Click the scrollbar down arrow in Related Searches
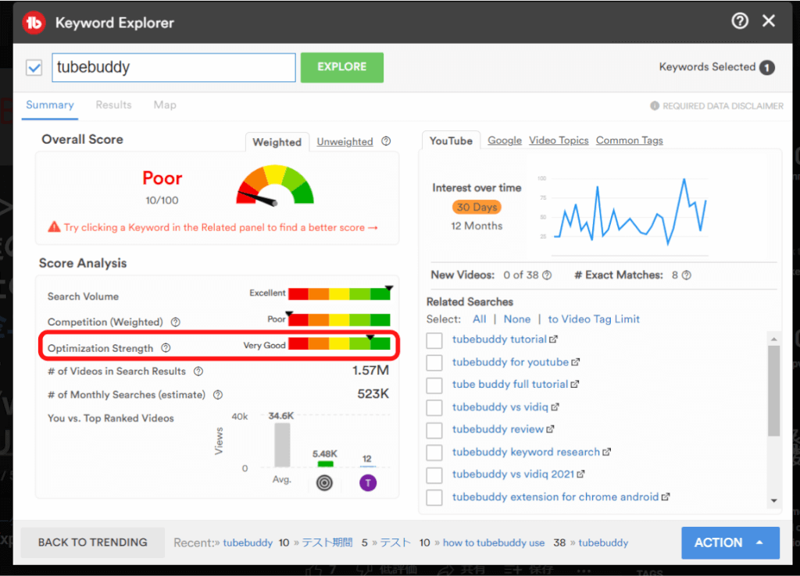 coord(774,500)
